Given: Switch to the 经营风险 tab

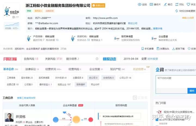Looking at the screenshot, I should [x=75, y=69].
